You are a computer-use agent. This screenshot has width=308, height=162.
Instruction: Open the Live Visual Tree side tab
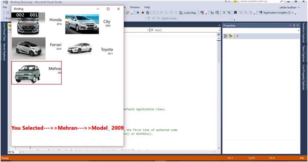click(4, 32)
